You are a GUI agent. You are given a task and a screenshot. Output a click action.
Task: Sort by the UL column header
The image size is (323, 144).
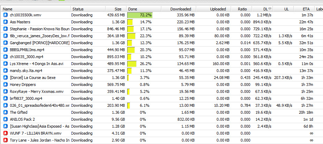(x=283, y=9)
